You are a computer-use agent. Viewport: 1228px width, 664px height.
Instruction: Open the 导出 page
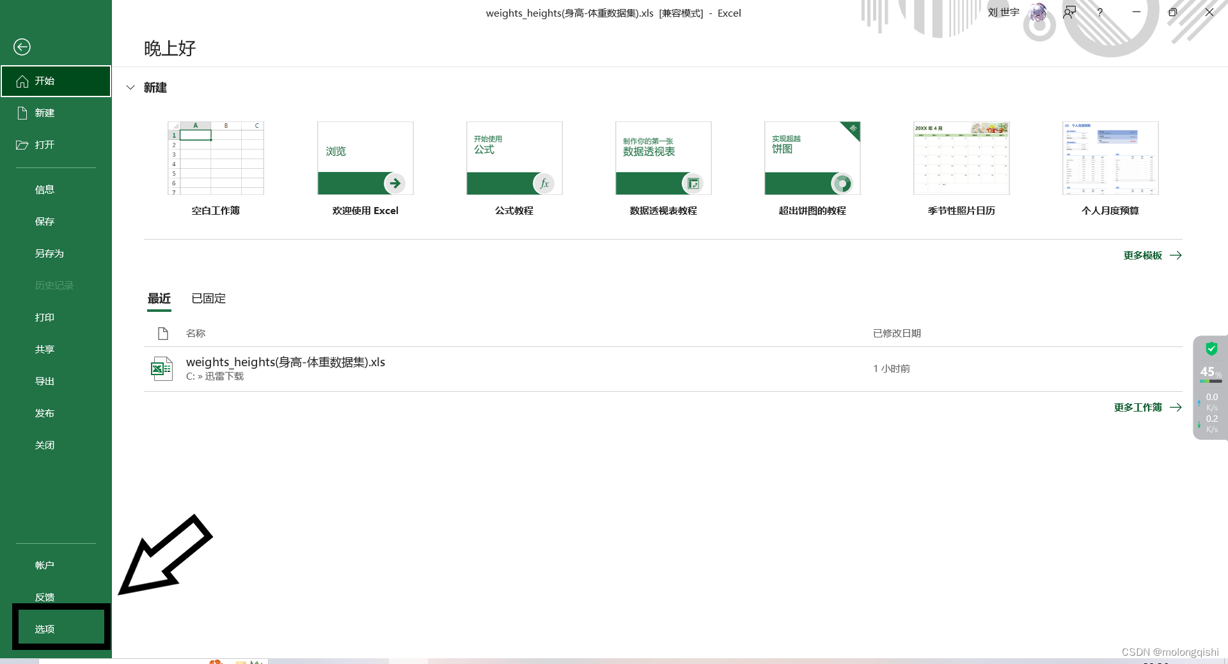point(56,382)
